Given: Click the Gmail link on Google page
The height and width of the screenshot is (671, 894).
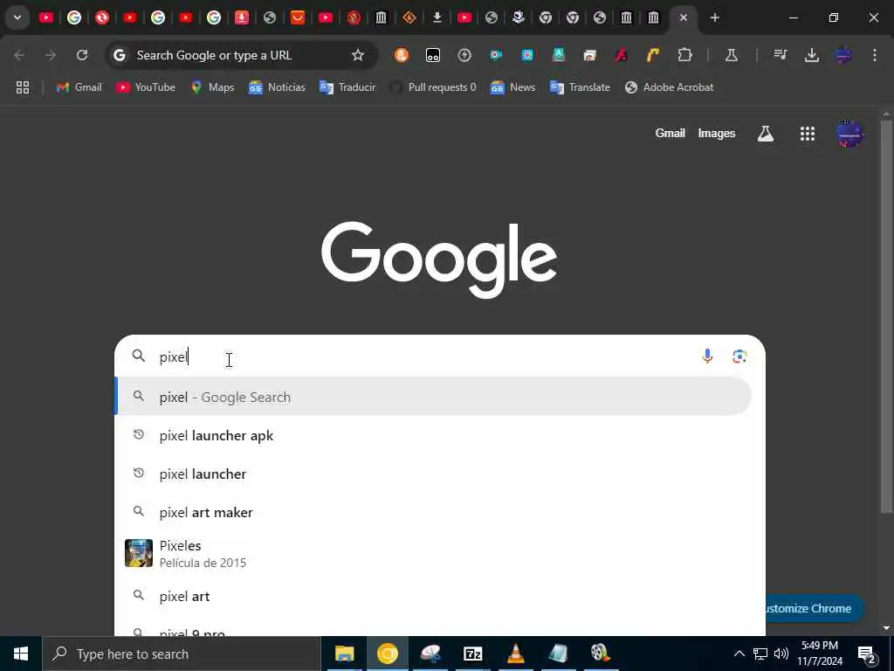Looking at the screenshot, I should [x=670, y=134].
